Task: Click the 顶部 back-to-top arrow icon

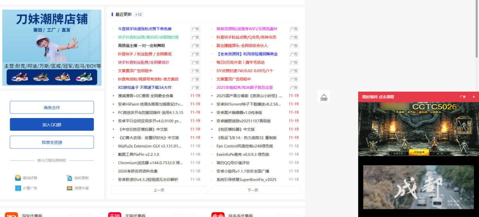Action: [324, 96]
